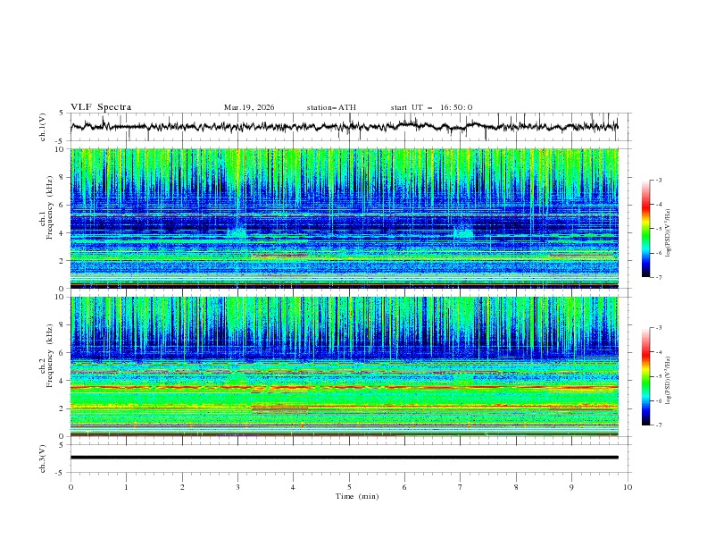
Task: Click the "2" kHz tick of ch.2 spectrogram
Action: tap(62, 408)
